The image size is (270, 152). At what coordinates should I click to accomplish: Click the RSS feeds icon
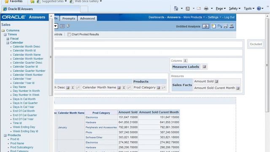188,8
